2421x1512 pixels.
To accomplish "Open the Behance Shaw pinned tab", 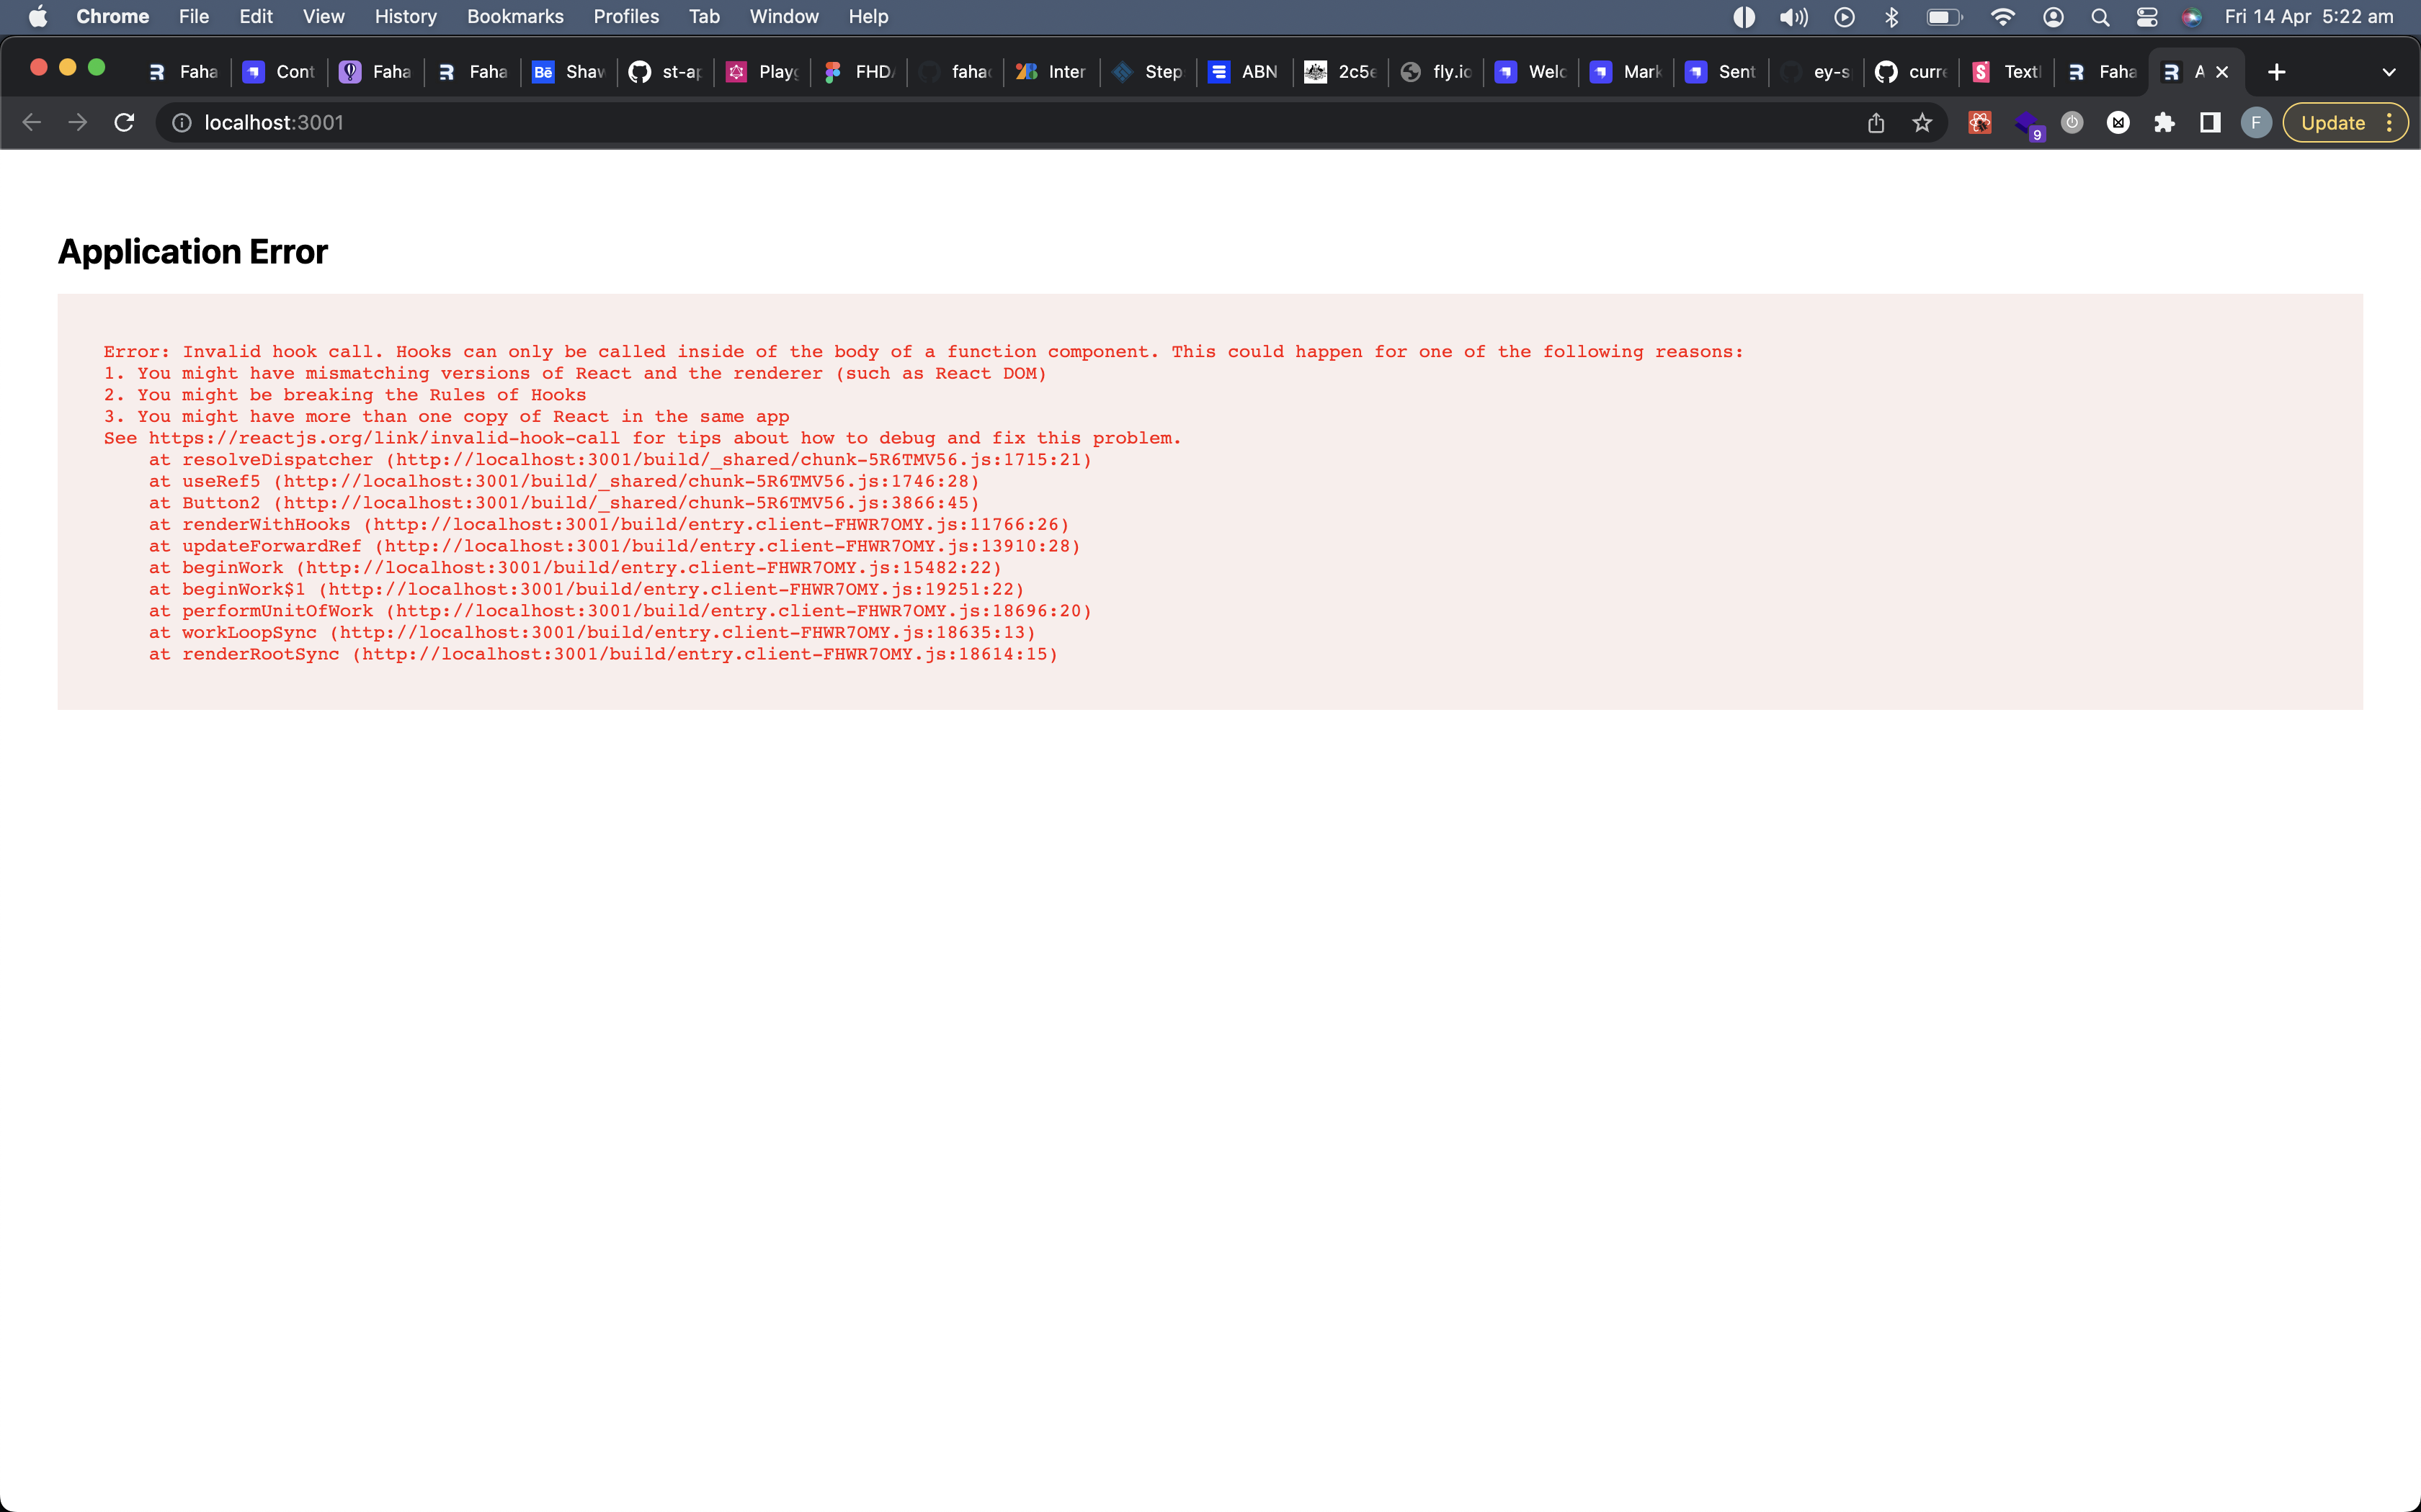I will [x=566, y=71].
